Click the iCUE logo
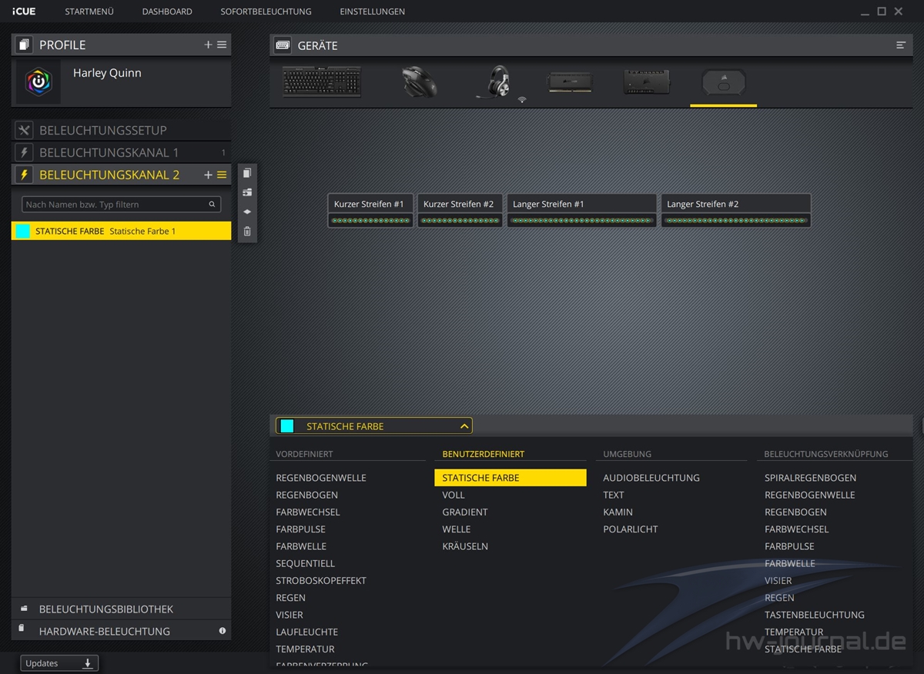 [24, 12]
